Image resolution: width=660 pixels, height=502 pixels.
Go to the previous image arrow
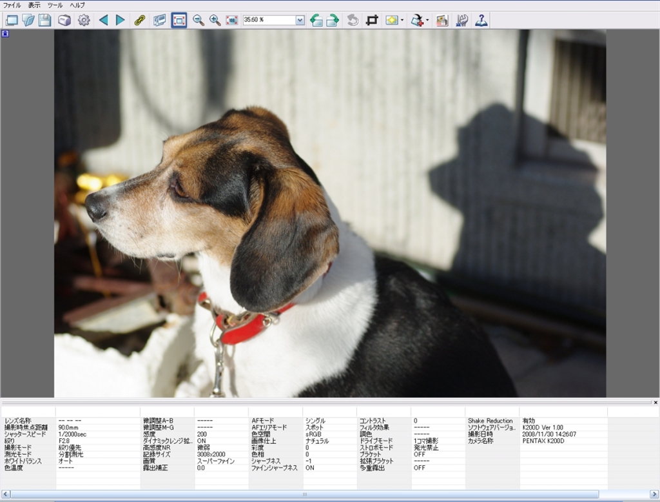(x=103, y=20)
